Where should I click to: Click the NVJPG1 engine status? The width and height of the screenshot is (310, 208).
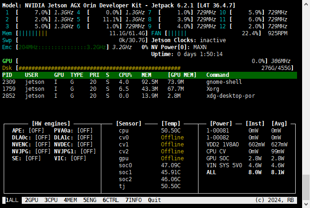click(88, 151)
